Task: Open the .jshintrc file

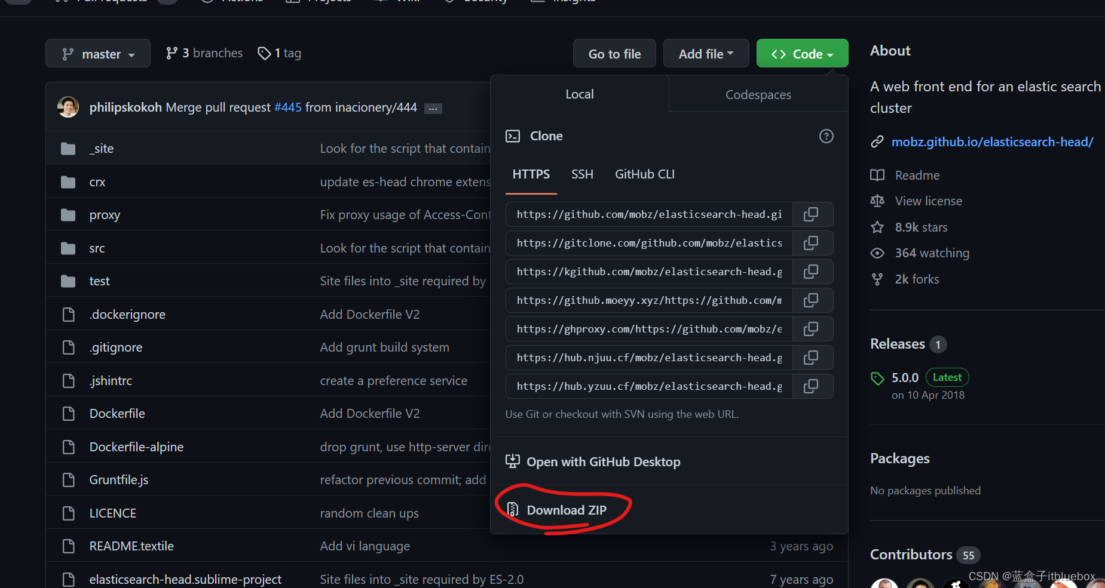Action: click(x=111, y=381)
